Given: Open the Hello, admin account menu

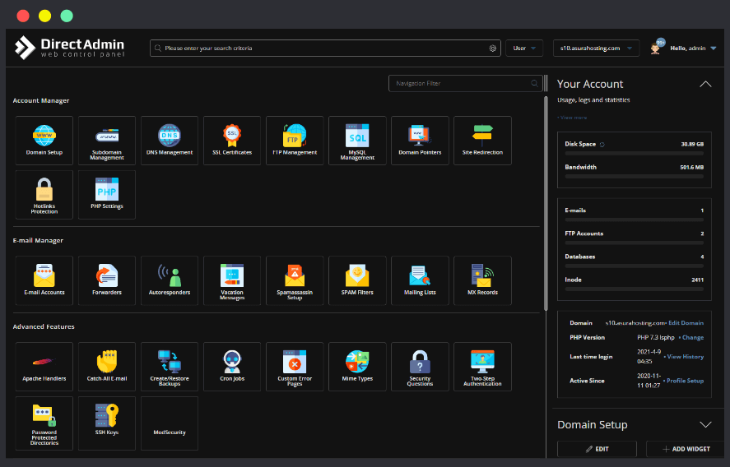Looking at the screenshot, I should tap(691, 49).
